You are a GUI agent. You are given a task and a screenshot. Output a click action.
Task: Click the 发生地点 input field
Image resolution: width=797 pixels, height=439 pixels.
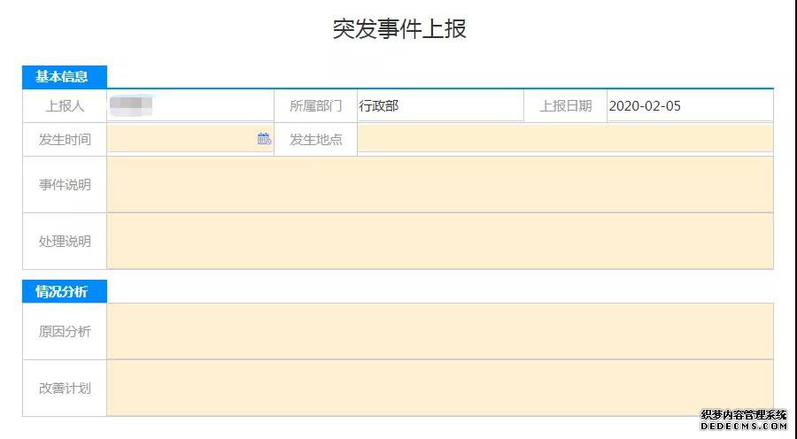coord(565,139)
